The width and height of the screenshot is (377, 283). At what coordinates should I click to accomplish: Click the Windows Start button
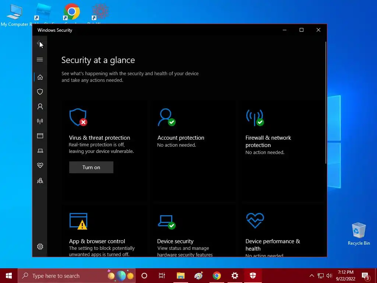[x=9, y=276]
